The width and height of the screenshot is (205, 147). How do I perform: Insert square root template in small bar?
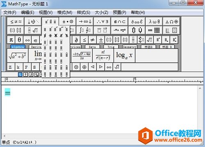(x=150, y=40)
